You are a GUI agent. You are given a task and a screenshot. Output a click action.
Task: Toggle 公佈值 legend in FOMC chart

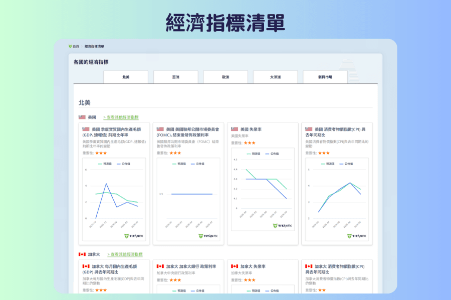[x=197, y=164]
